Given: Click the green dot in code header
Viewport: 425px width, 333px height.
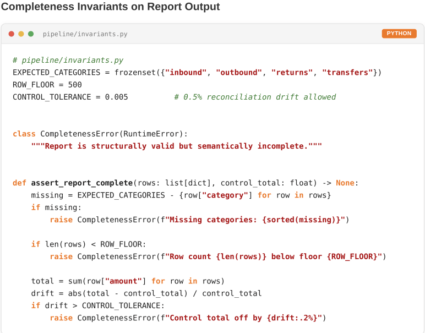Looking at the screenshot, I should pos(31,34).
